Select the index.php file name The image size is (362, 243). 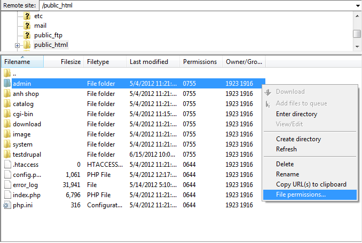(x=27, y=195)
